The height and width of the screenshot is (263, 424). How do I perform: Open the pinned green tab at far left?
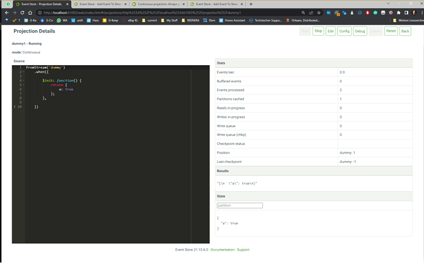(8, 4)
